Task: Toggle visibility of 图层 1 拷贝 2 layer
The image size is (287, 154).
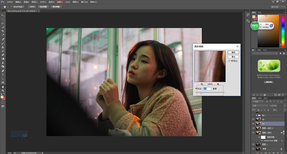Action: [x=253, y=128]
